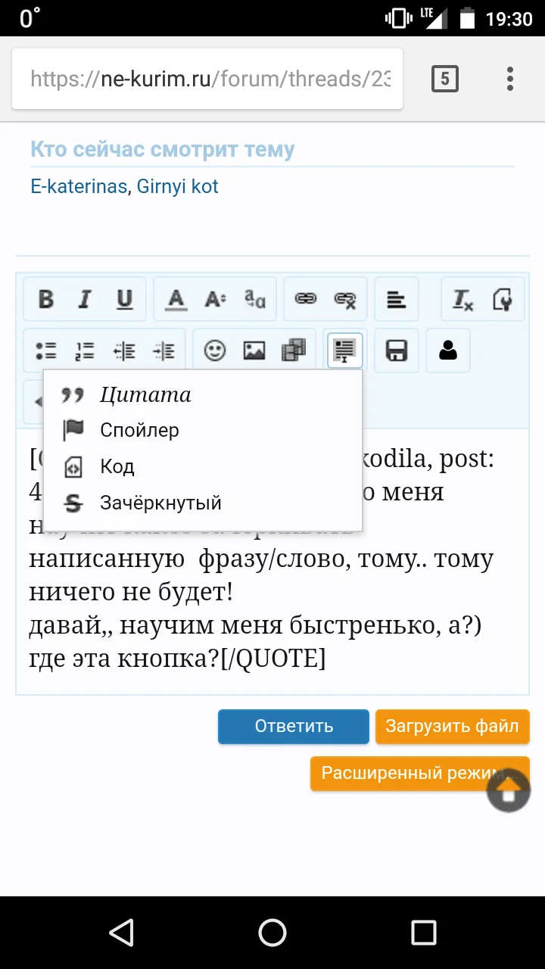
Task: Insert an ordered numbered list
Action: click(85, 351)
